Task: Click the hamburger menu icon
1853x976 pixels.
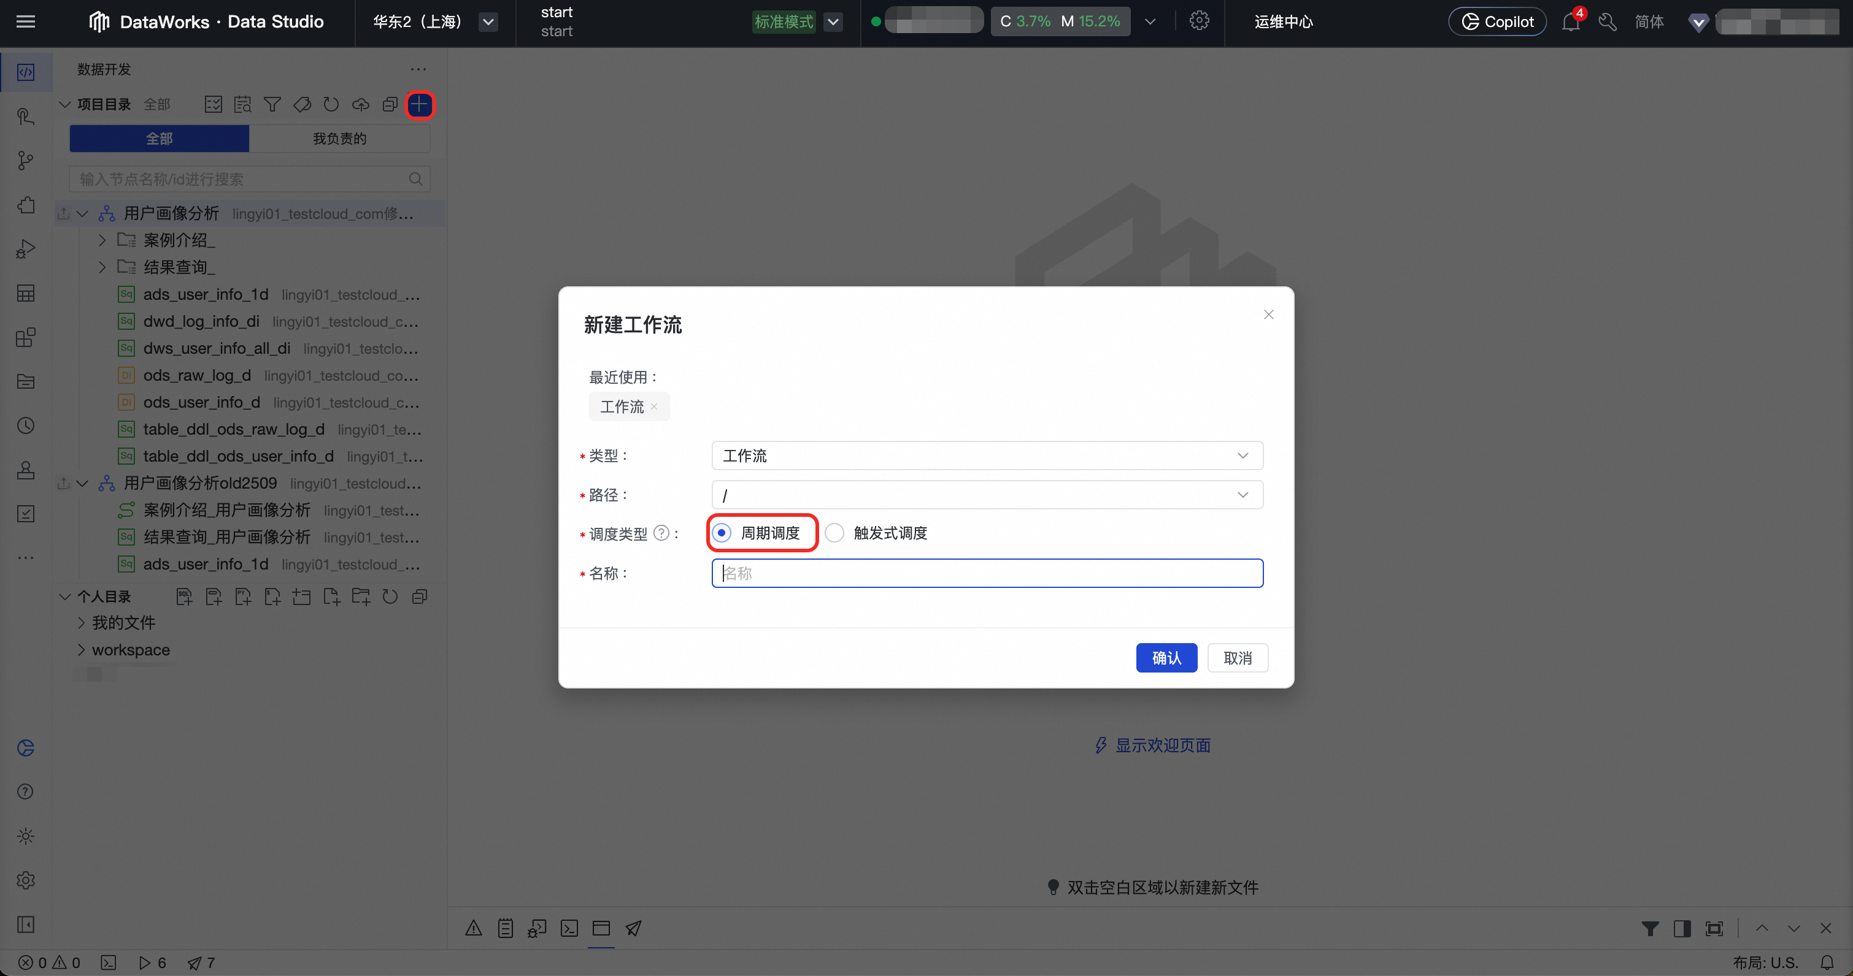Action: click(x=26, y=21)
